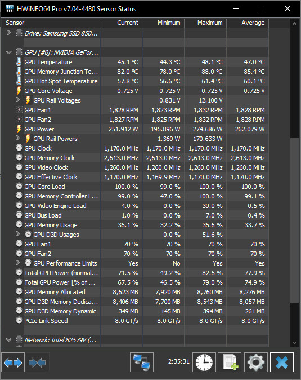Open the network remote monitoring computers icon
The image size is (301, 380).
tap(142, 363)
